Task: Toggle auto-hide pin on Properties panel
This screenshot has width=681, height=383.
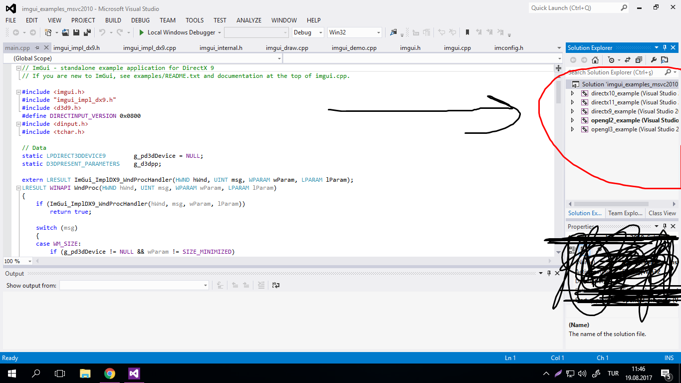Action: coord(665,226)
